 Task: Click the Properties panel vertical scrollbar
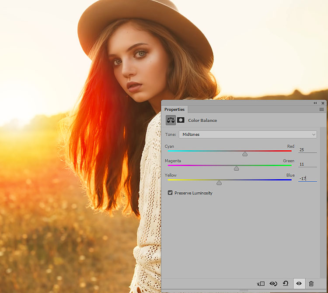pyautogui.click(x=323, y=202)
